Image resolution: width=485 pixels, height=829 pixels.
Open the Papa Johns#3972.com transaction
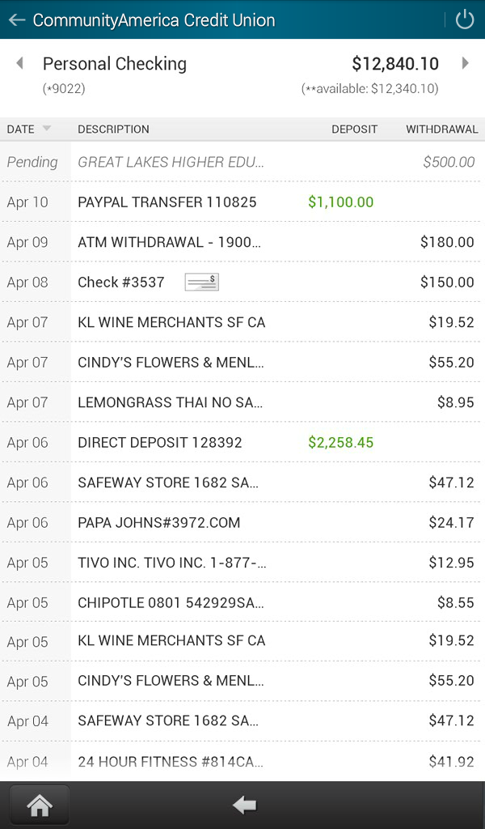(242, 522)
